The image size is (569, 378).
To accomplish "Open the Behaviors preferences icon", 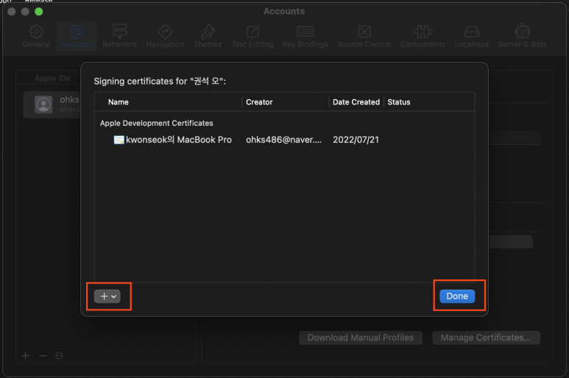I will click(x=119, y=32).
